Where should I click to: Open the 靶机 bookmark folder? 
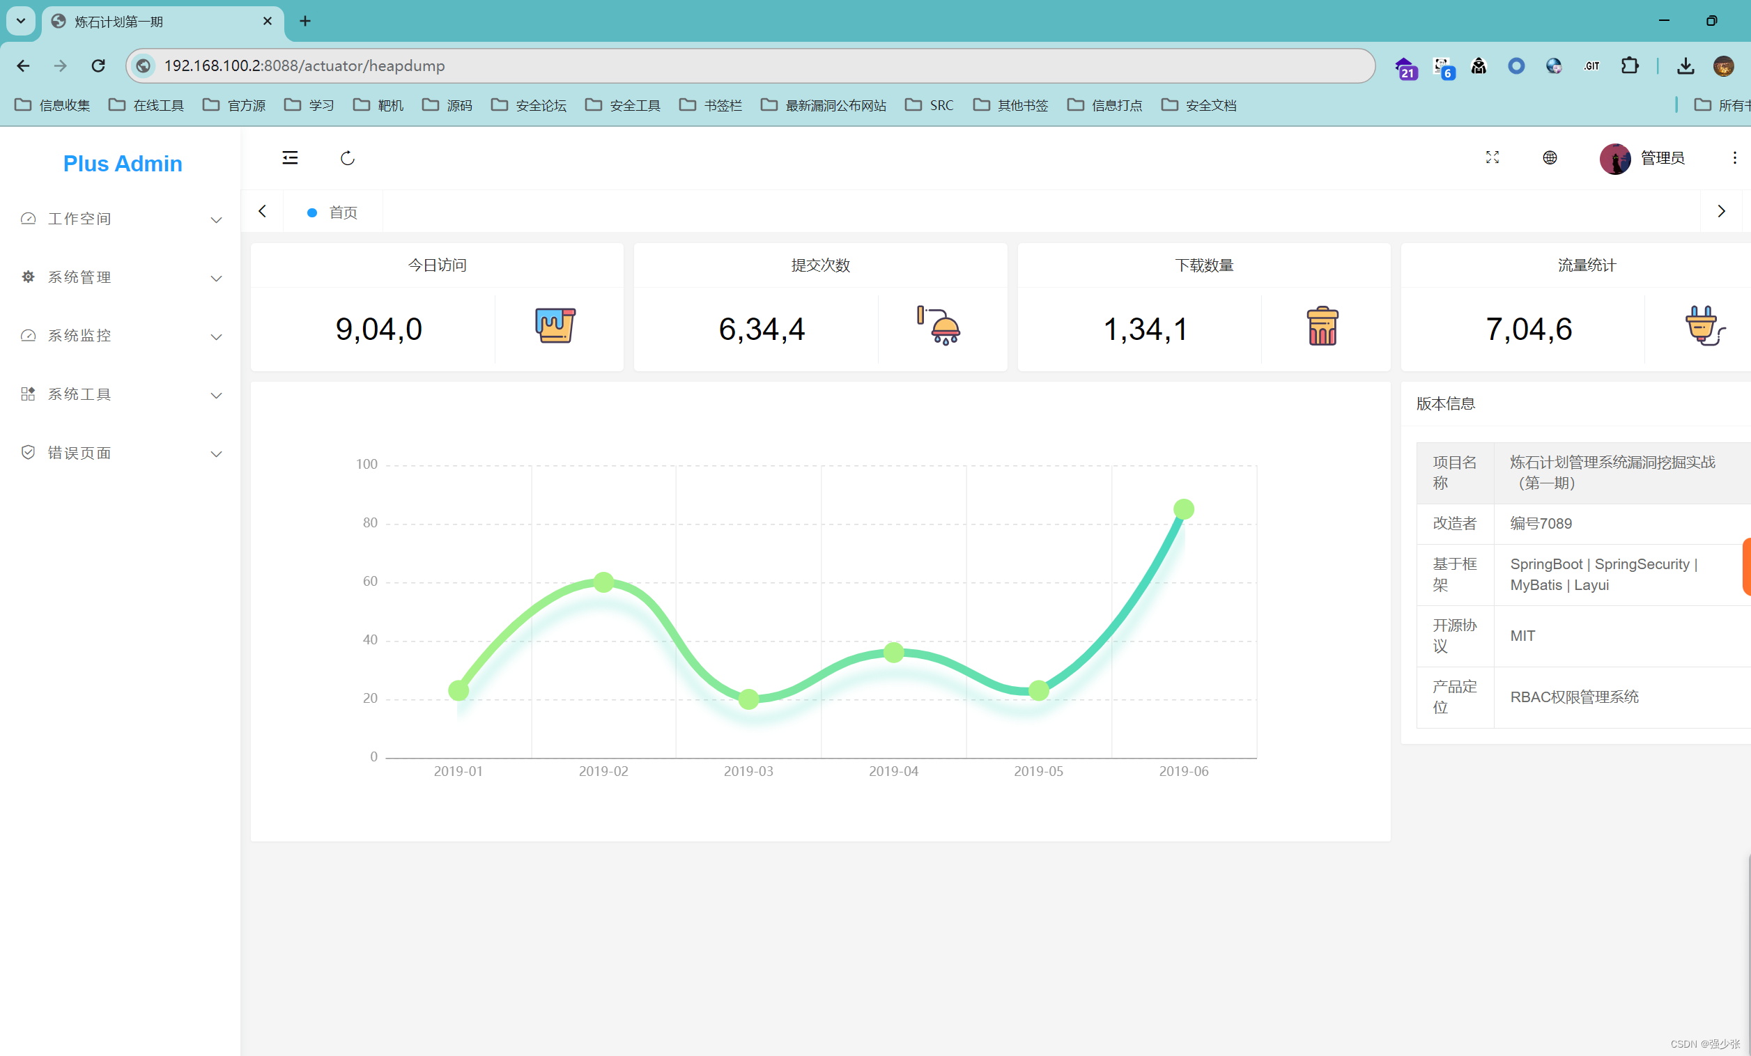(378, 105)
